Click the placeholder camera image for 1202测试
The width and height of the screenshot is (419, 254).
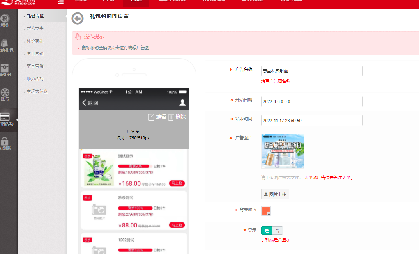point(99,250)
